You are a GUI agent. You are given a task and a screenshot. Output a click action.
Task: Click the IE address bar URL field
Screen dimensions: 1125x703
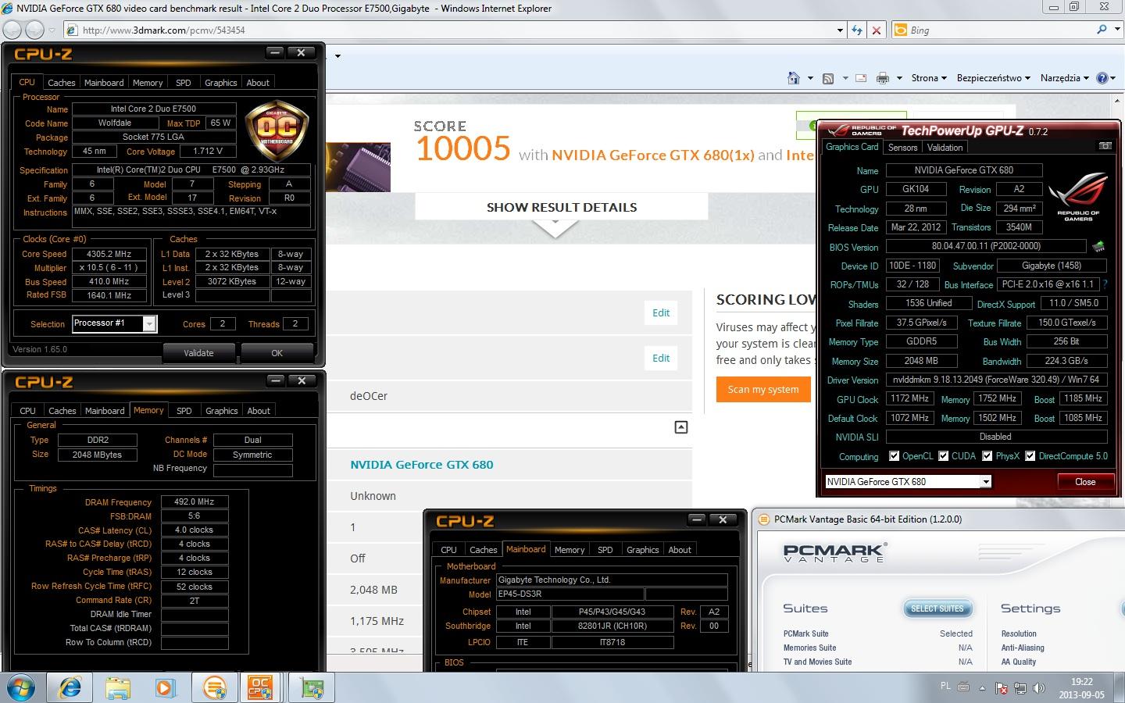(449, 30)
